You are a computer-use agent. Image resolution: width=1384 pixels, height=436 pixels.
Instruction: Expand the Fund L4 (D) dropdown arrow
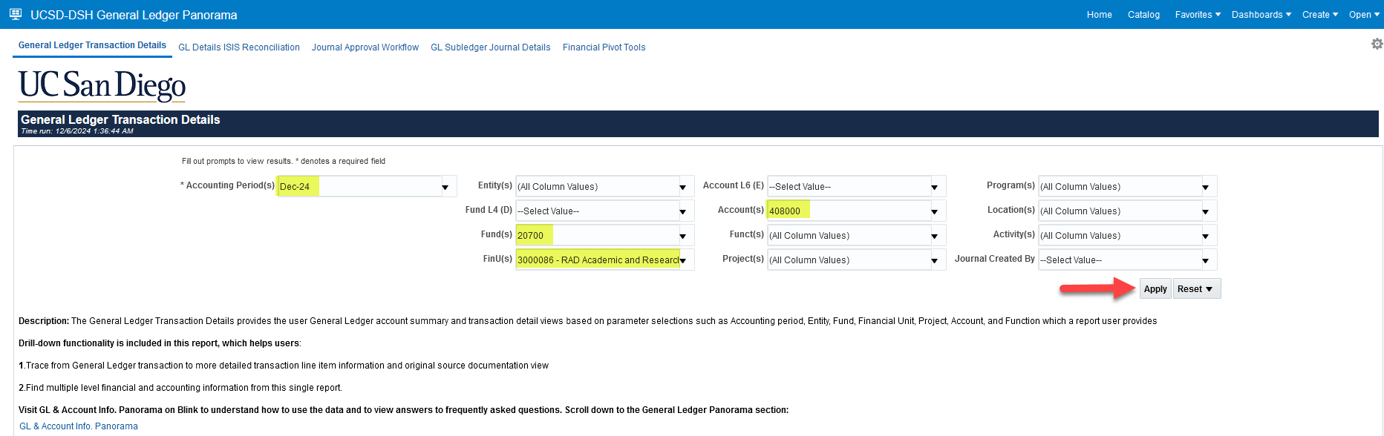(683, 211)
